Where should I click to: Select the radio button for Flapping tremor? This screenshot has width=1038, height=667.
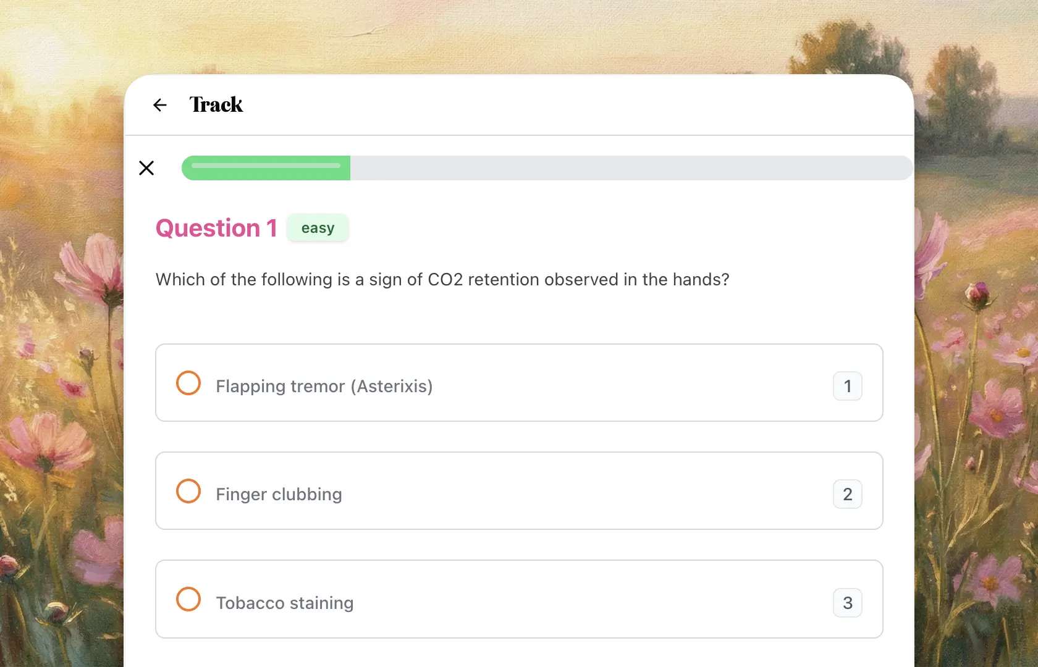[188, 383]
